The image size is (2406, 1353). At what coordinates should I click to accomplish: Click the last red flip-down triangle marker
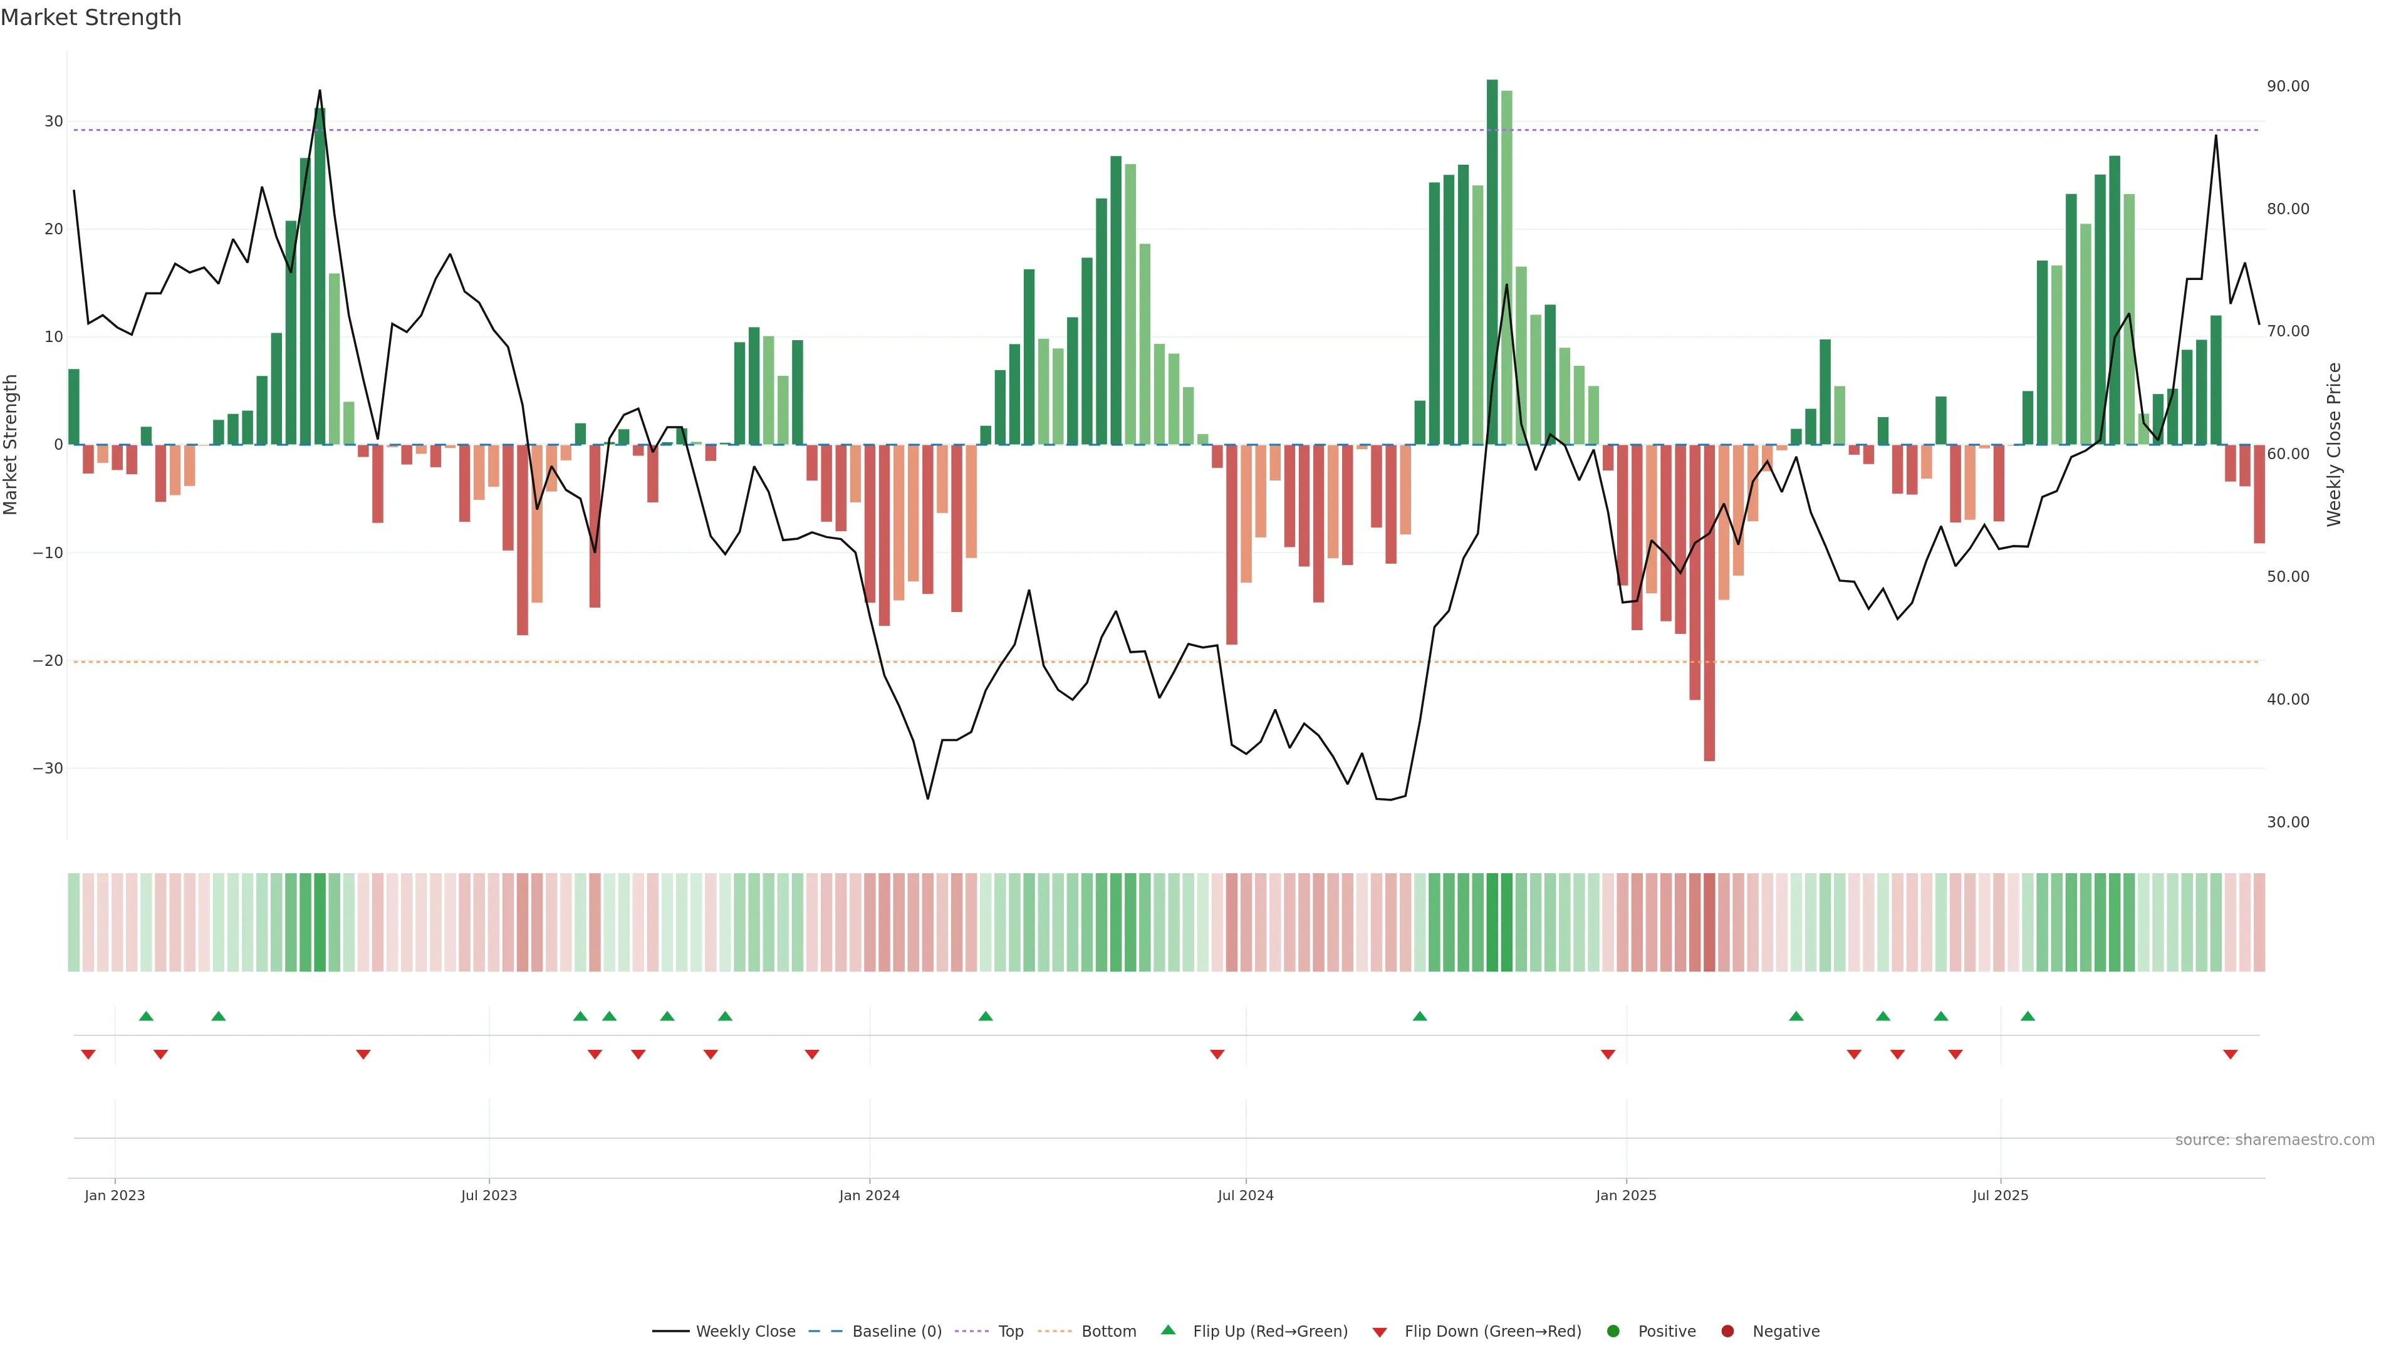tap(2231, 1054)
